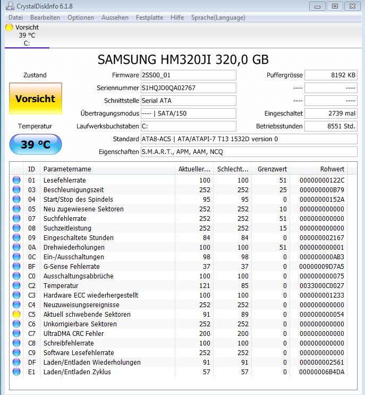This screenshot has width=365, height=395.
Task: Click the status icon for Suchzeitleistung
Action: [16, 228]
